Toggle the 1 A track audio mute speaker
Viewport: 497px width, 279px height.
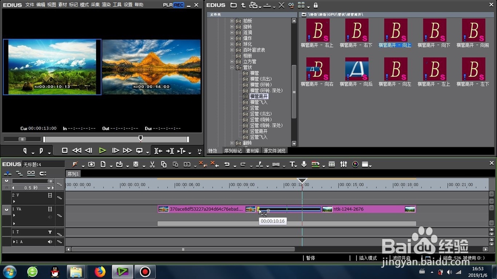coord(50,242)
